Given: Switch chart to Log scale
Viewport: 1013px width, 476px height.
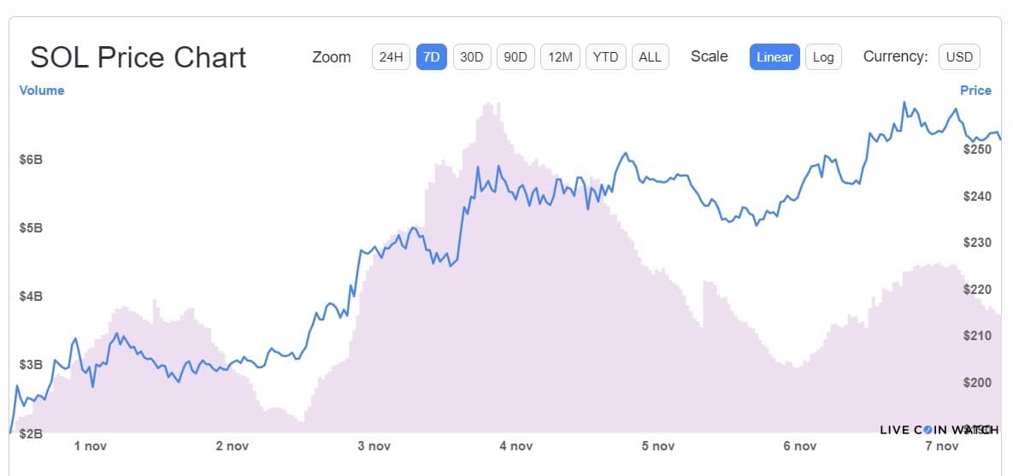Looking at the screenshot, I should click(823, 57).
